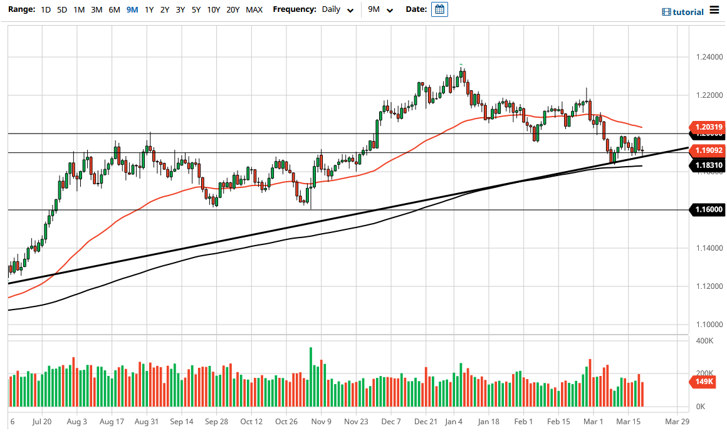Click the Dec 7 date label
Screen dimensions: 727x433
tap(391, 422)
